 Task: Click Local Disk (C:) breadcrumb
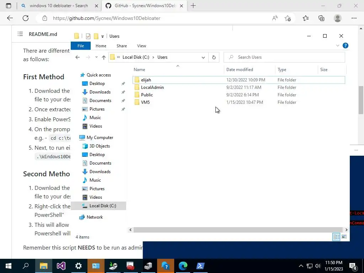(x=136, y=57)
